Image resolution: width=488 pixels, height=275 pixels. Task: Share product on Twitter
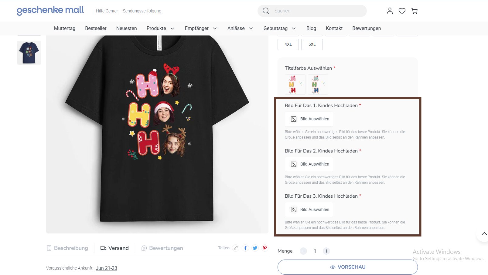(255, 248)
